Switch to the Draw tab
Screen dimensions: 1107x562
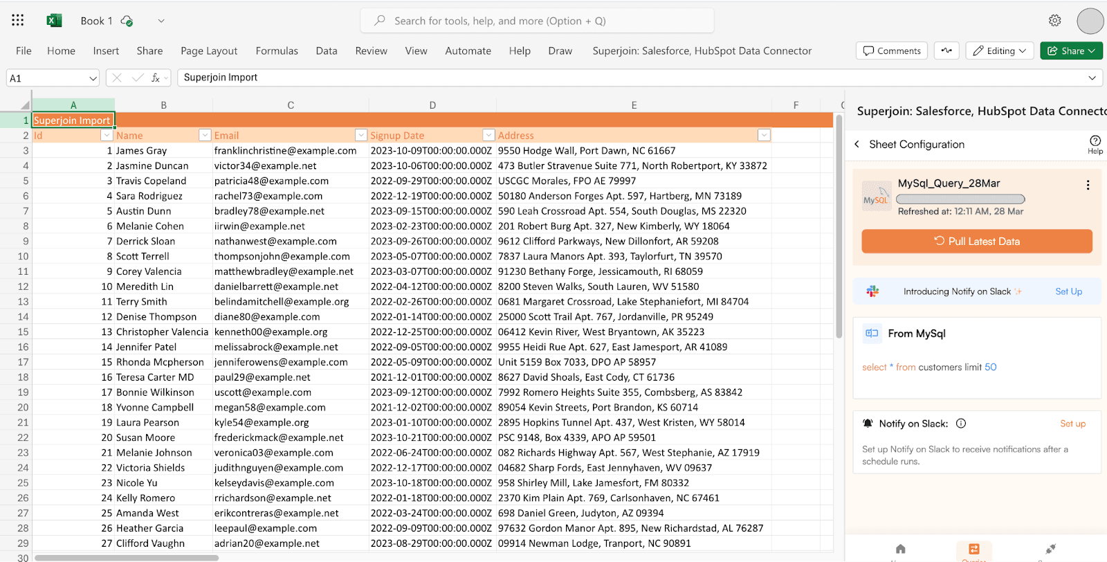pos(560,51)
